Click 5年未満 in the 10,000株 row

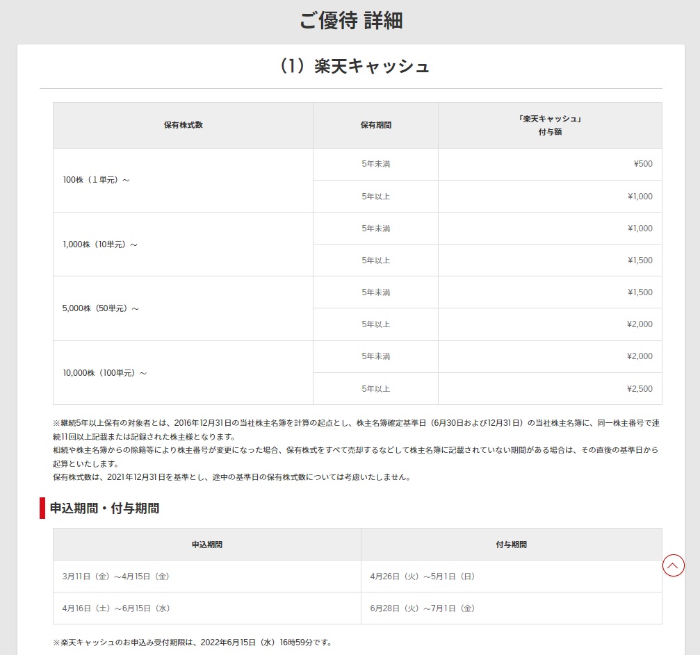pos(376,356)
